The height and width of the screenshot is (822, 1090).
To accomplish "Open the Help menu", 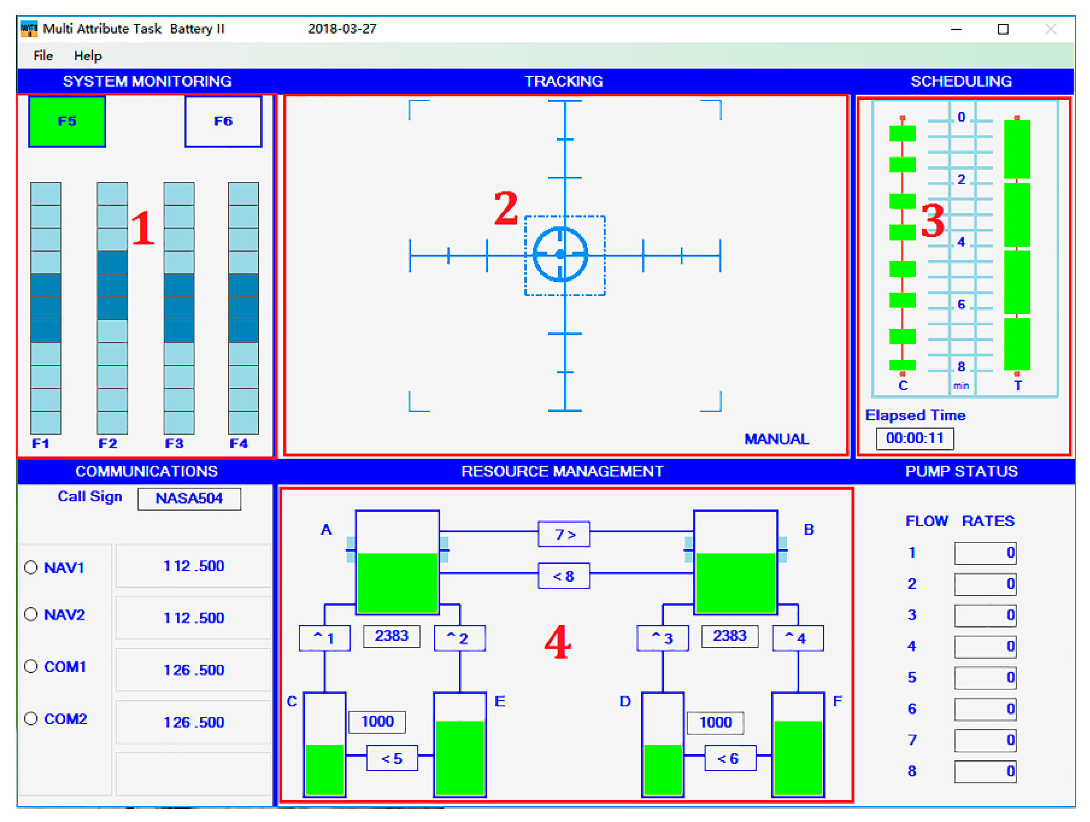I will (88, 56).
